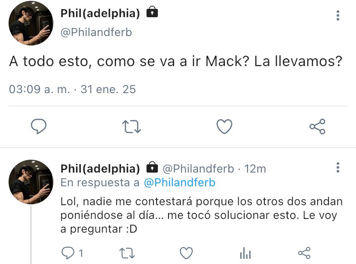
Task: Retweet the main tweet about Mack
Action: [132, 127]
